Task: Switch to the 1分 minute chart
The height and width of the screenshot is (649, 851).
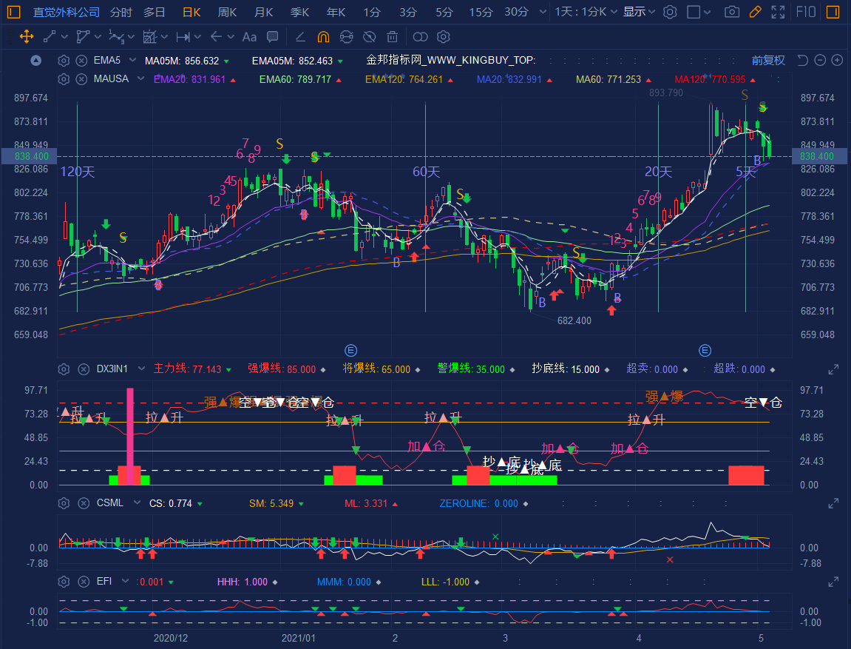Action: tap(372, 12)
